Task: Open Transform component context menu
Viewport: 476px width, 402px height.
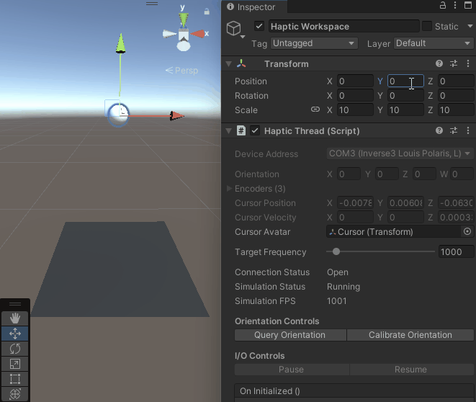Action: click(x=468, y=63)
